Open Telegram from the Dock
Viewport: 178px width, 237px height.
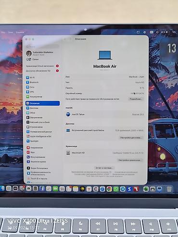tap(123, 189)
